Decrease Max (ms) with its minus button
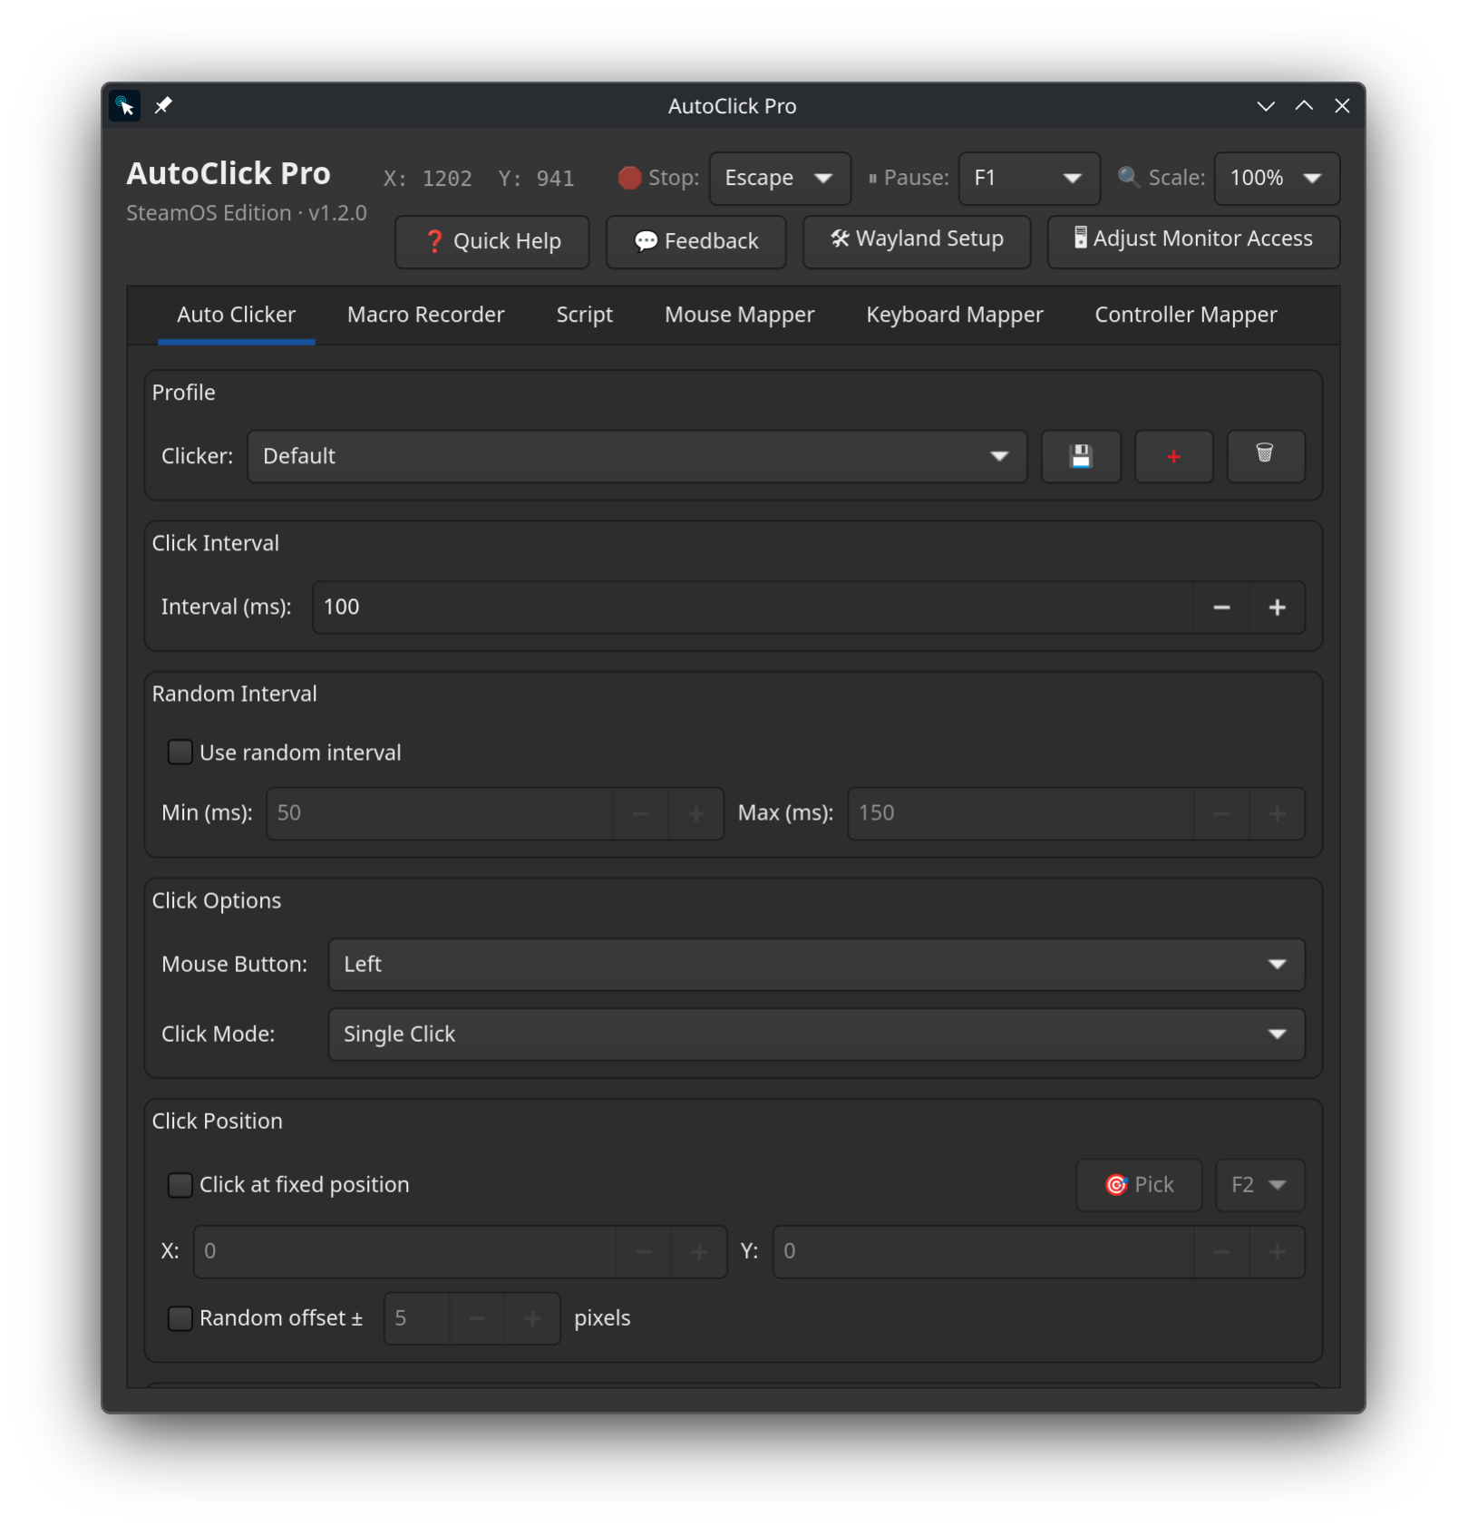 click(x=1221, y=813)
